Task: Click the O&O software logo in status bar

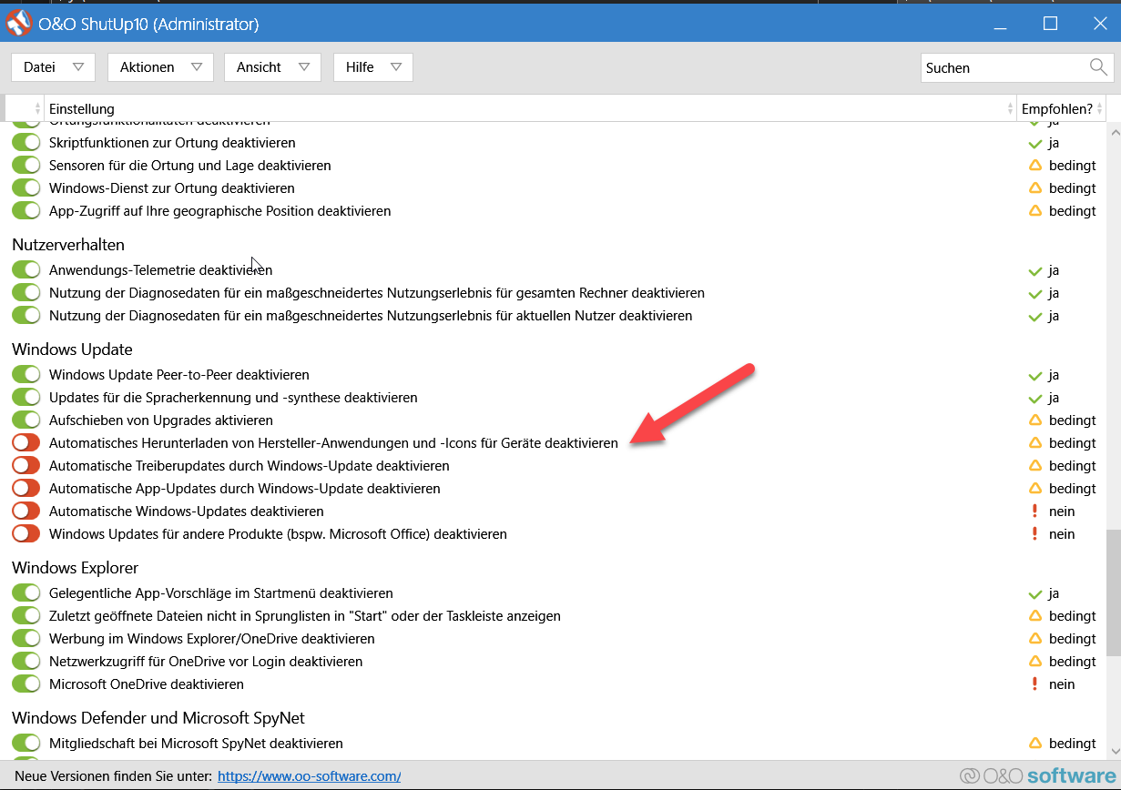Action: 1037,776
